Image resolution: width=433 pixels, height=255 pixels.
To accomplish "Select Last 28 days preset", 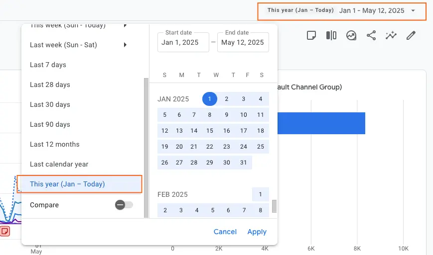I will tap(50, 85).
